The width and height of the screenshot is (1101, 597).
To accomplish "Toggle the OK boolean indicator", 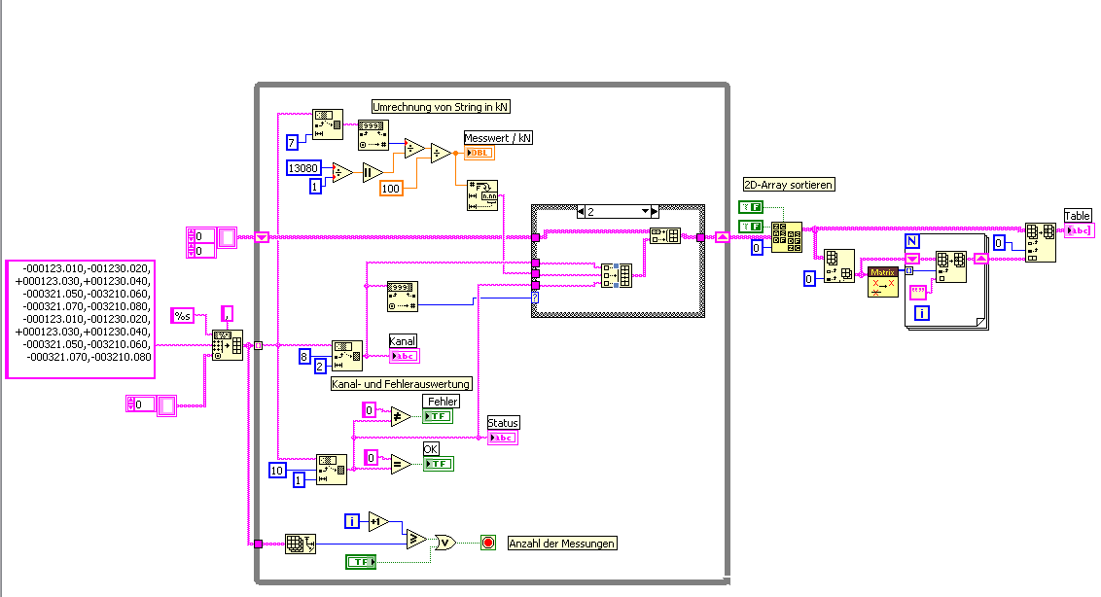I will (438, 464).
